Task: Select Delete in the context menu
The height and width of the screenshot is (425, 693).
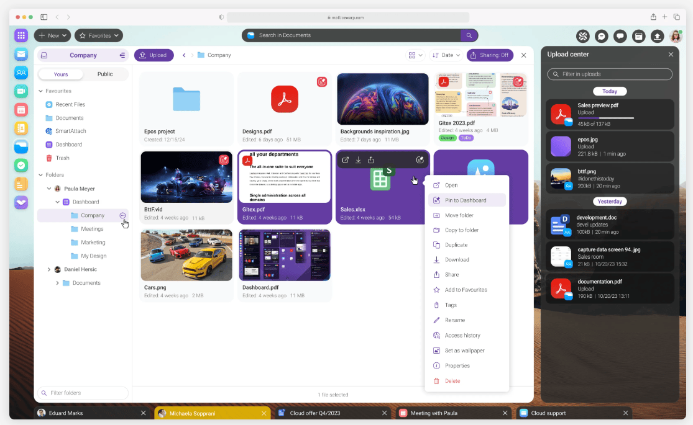Action: (x=452, y=381)
